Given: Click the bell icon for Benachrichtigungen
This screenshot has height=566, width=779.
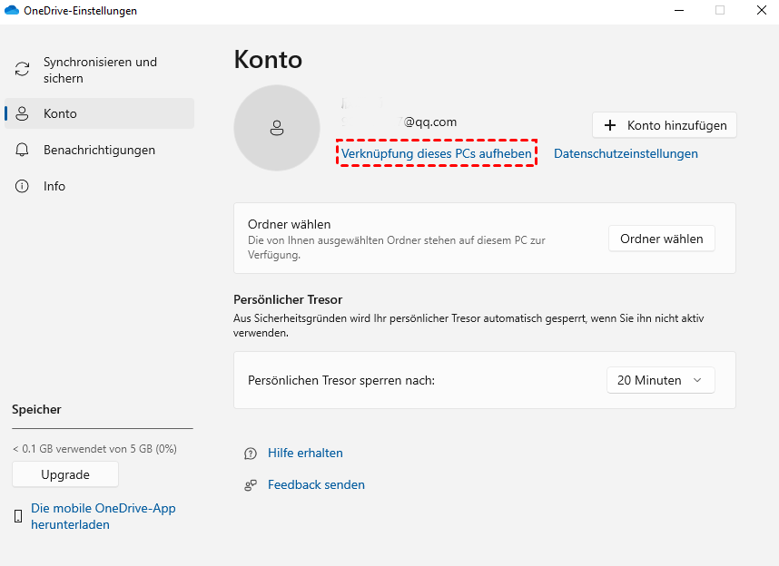Looking at the screenshot, I should pyautogui.click(x=22, y=150).
